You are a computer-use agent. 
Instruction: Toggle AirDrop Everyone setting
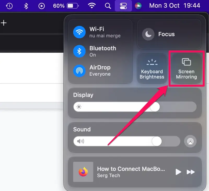tap(79, 70)
